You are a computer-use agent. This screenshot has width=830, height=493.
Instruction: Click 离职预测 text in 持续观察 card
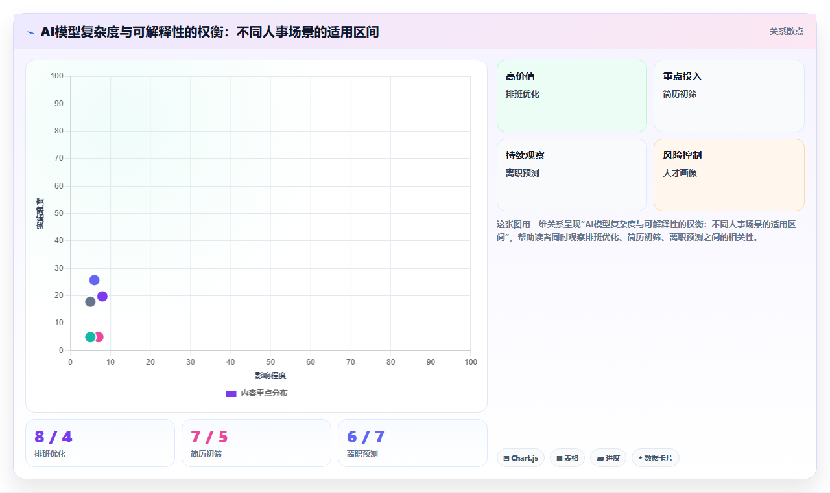pos(523,173)
